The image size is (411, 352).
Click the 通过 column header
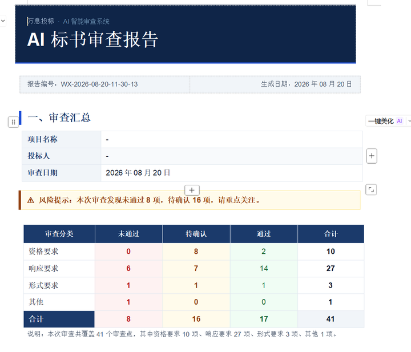point(264,234)
